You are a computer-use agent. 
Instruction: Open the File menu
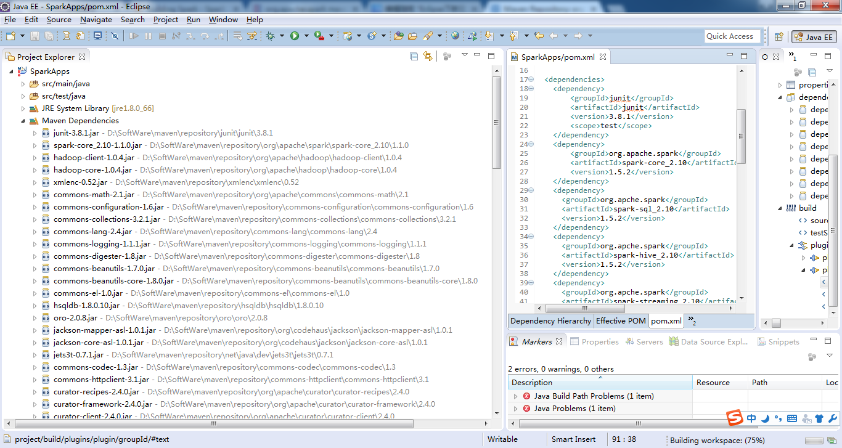coord(10,20)
